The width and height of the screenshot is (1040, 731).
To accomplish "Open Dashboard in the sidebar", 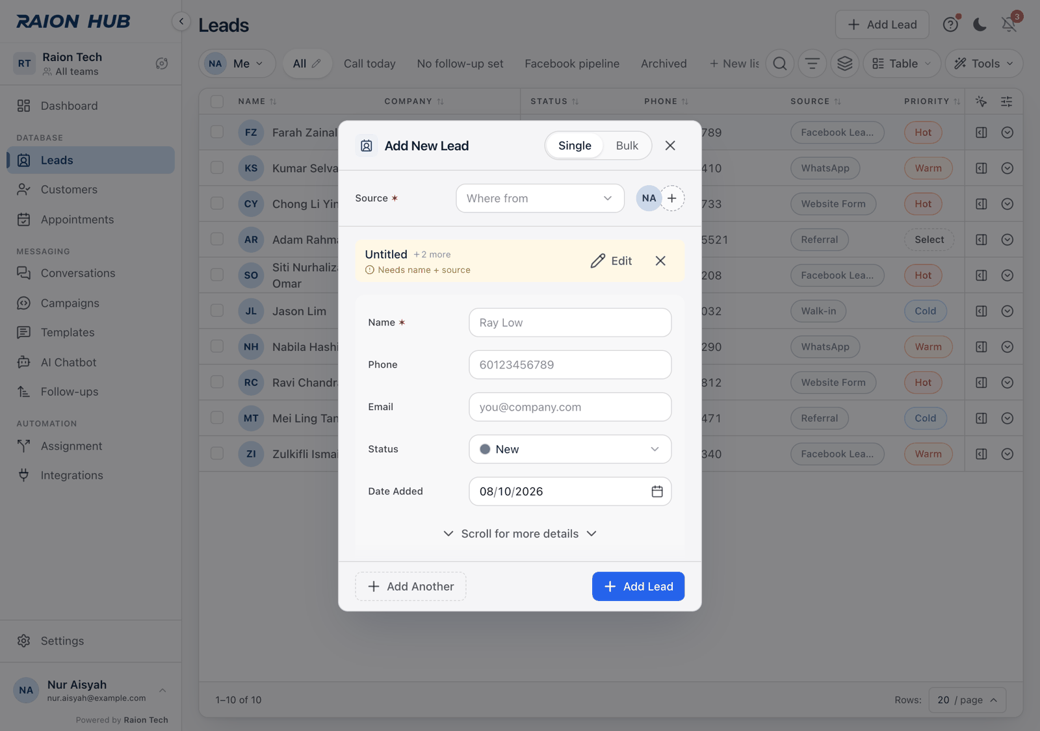I will 90,106.
